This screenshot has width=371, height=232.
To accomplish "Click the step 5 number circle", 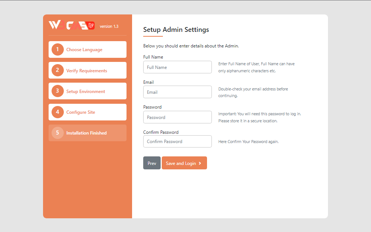I will click(x=58, y=133).
